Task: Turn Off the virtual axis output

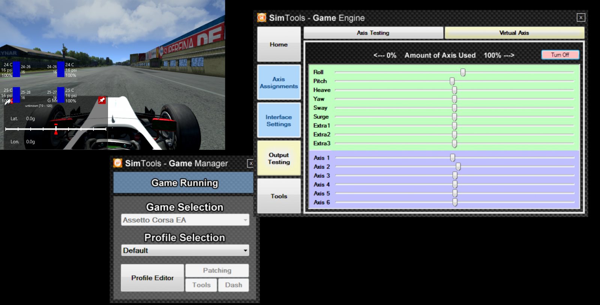Action: pyautogui.click(x=560, y=55)
